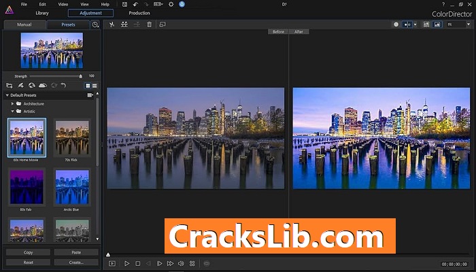This screenshot has height=272, width=476.
Task: Stop the video playback
Action: 137,264
